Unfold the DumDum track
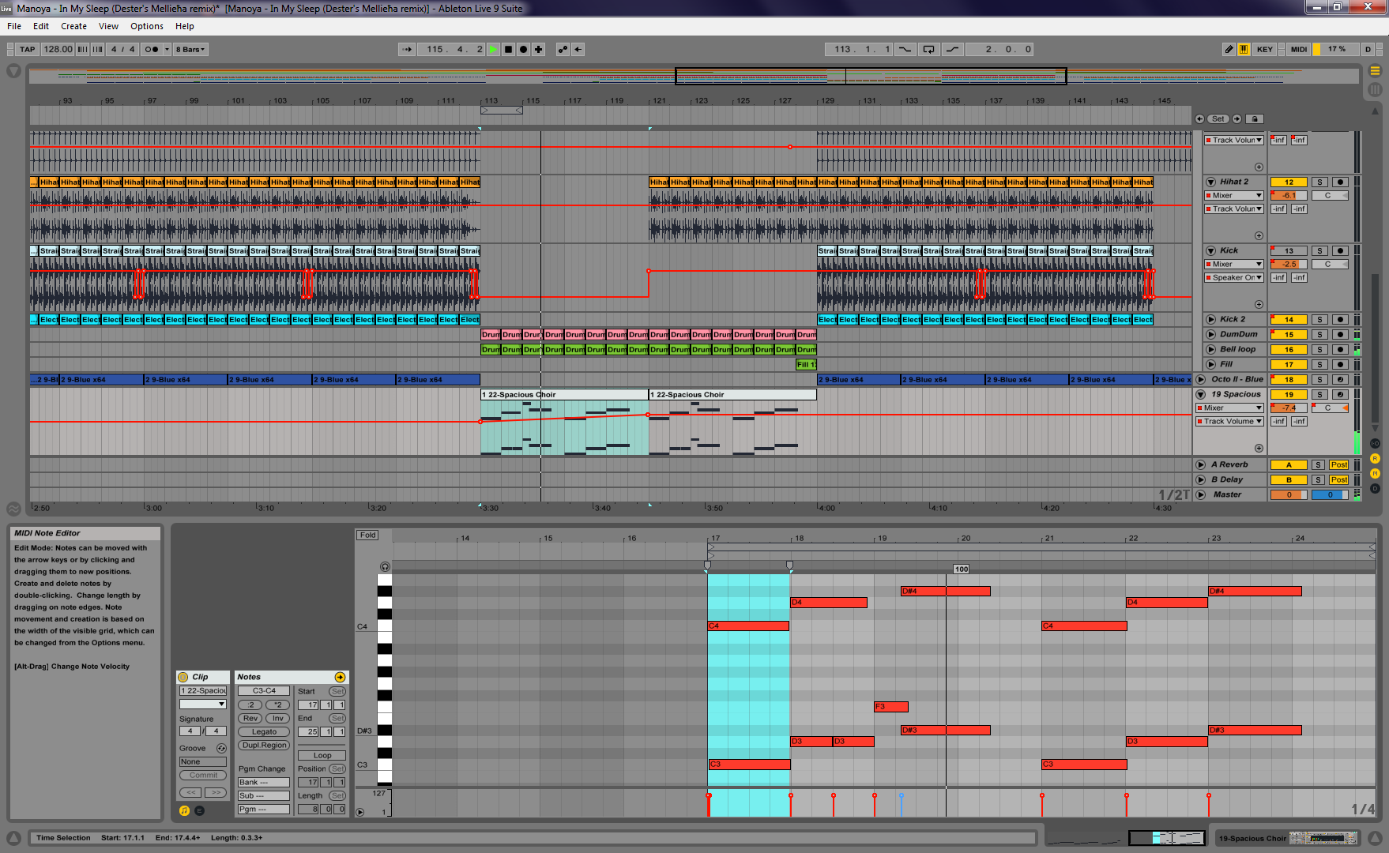The width and height of the screenshot is (1389, 853). pos(1210,334)
